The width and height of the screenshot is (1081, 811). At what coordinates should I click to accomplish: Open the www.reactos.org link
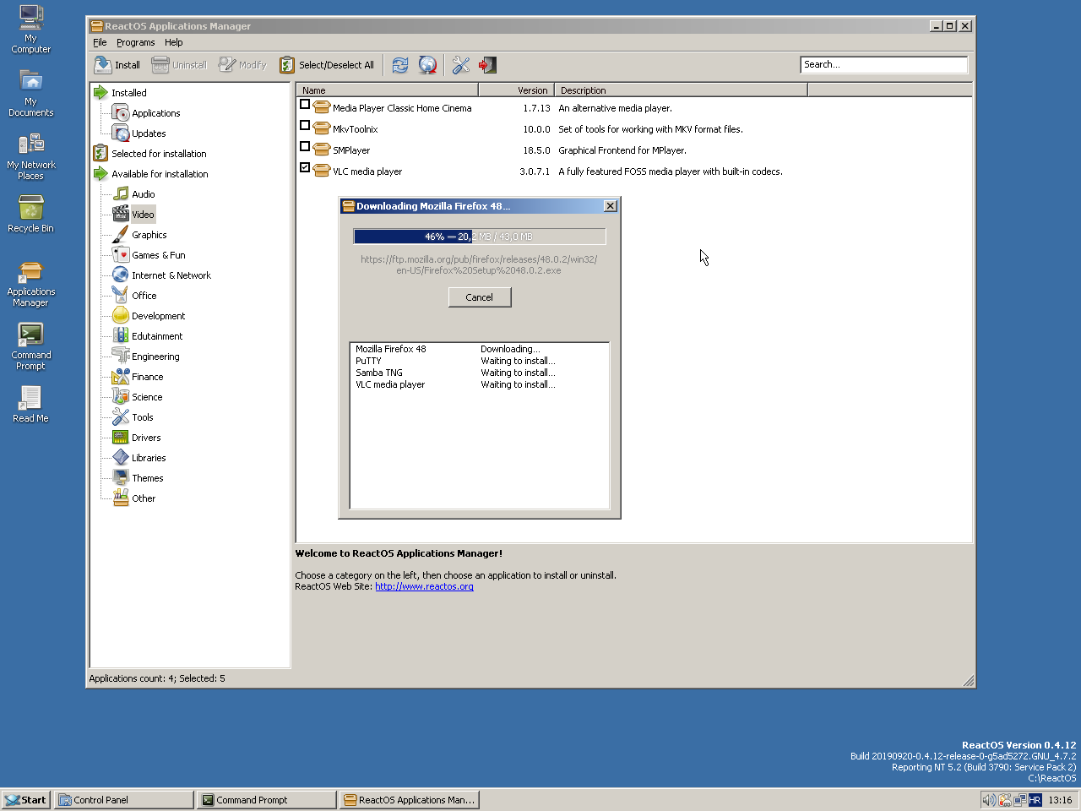pyautogui.click(x=424, y=586)
